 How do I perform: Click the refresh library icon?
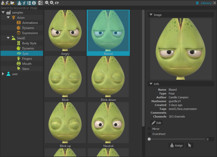[57, 3]
